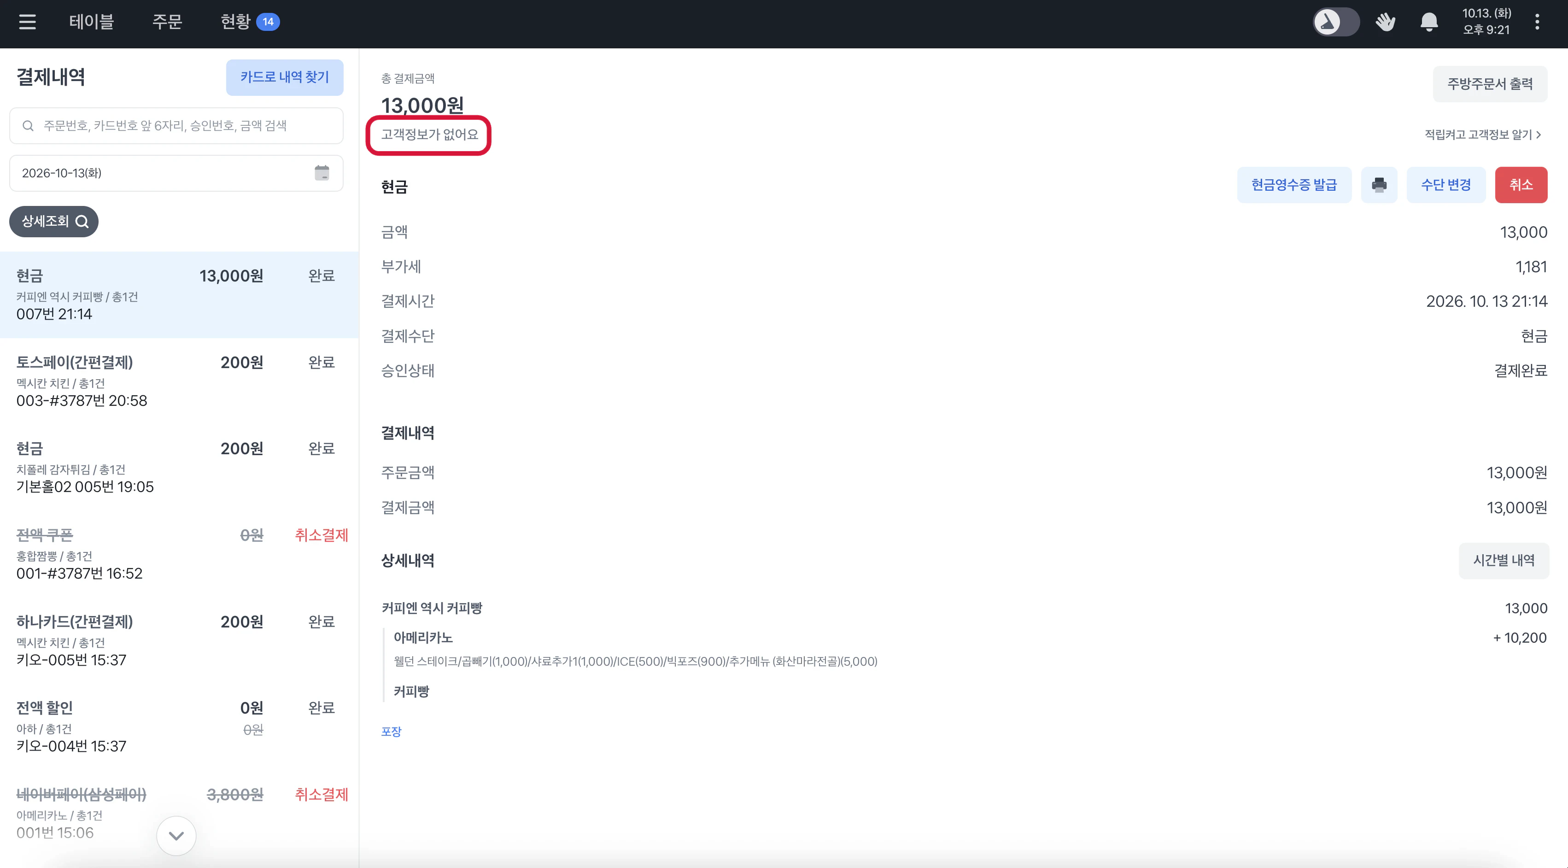1568x868 pixels.
Task: Select the 전액 할인 0원 row
Action: pyautogui.click(x=179, y=727)
